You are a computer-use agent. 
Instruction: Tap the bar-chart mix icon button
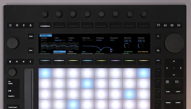pyautogui.click(x=165, y=25)
